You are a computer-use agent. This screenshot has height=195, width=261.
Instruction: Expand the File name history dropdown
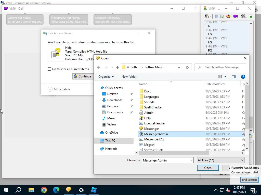[191, 160]
